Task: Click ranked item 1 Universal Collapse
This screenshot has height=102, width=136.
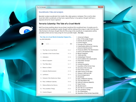Action: coord(83,37)
